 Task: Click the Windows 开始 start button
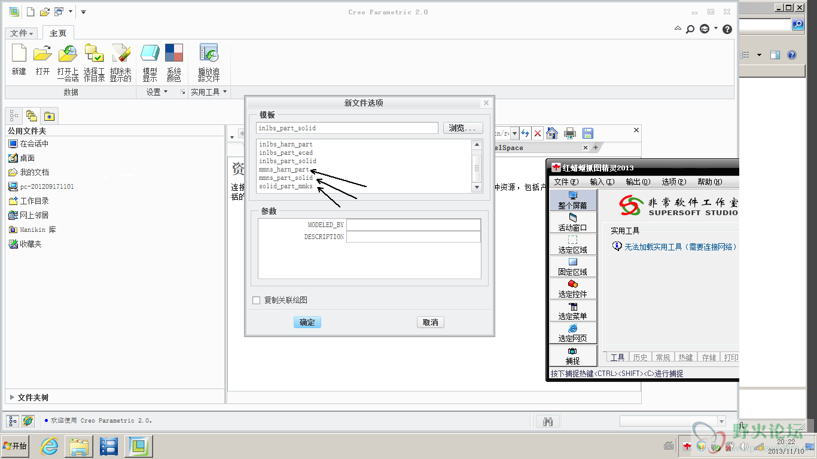(15, 446)
